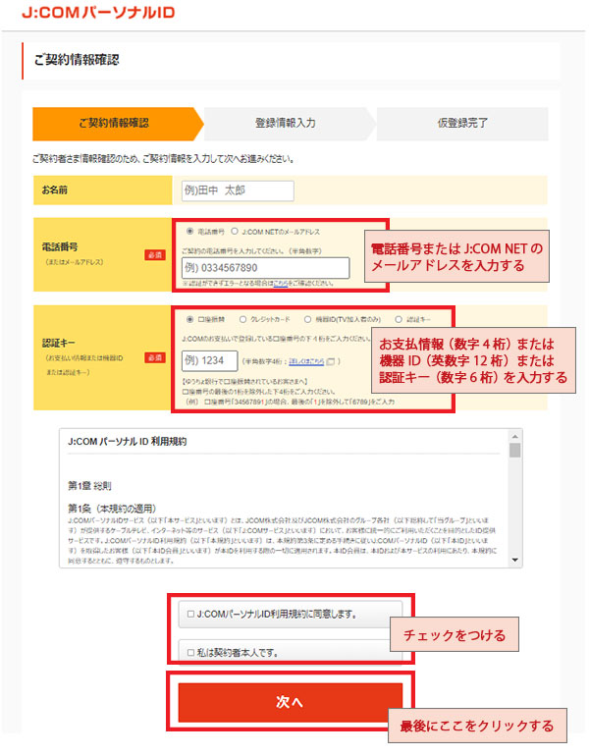This screenshot has height=755, width=589.
Task: Click the terms box scrollbar thumb
Action: pyautogui.click(x=514, y=451)
